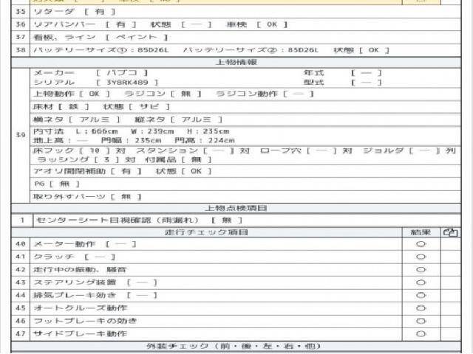
Task: Mark result circle for フットブレーキの効き
Action: tap(421, 321)
